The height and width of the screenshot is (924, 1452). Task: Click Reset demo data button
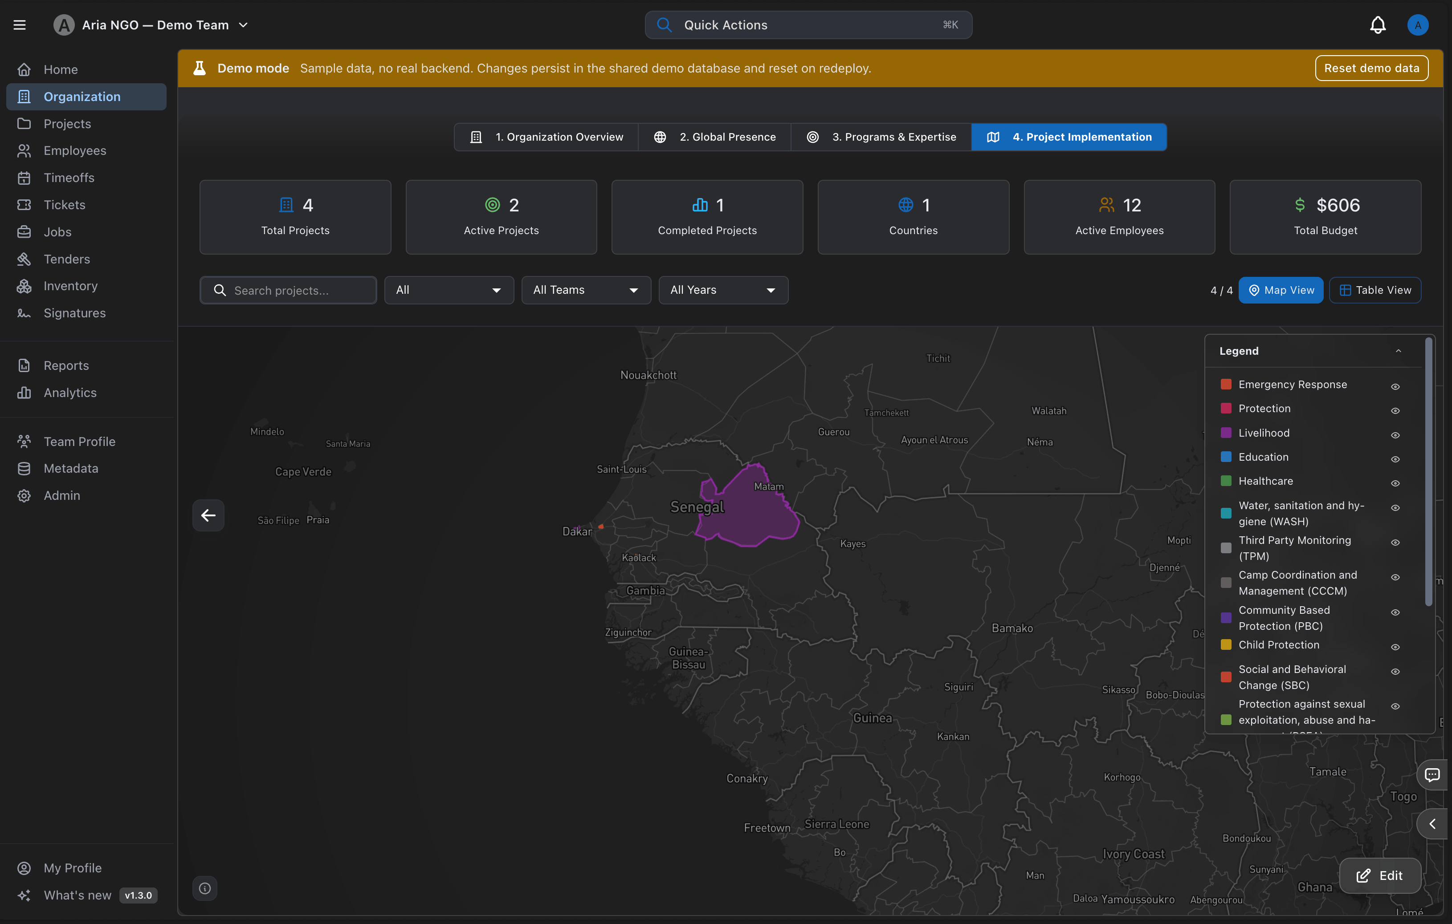(1371, 68)
